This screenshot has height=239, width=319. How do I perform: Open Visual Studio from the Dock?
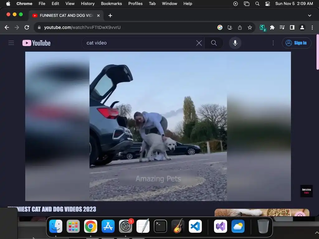(221, 226)
